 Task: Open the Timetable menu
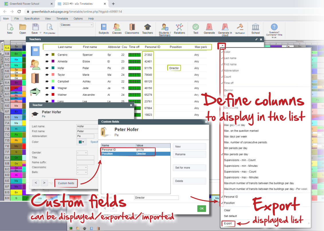coord(62,19)
